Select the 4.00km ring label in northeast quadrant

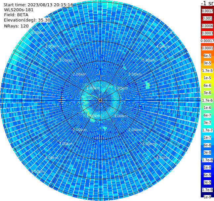(163, 46)
